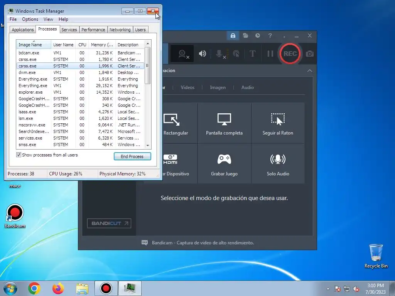Switch to the Users tab
This screenshot has height=296, width=395.
click(x=140, y=30)
